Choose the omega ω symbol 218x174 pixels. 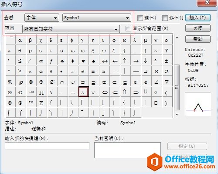83,51
